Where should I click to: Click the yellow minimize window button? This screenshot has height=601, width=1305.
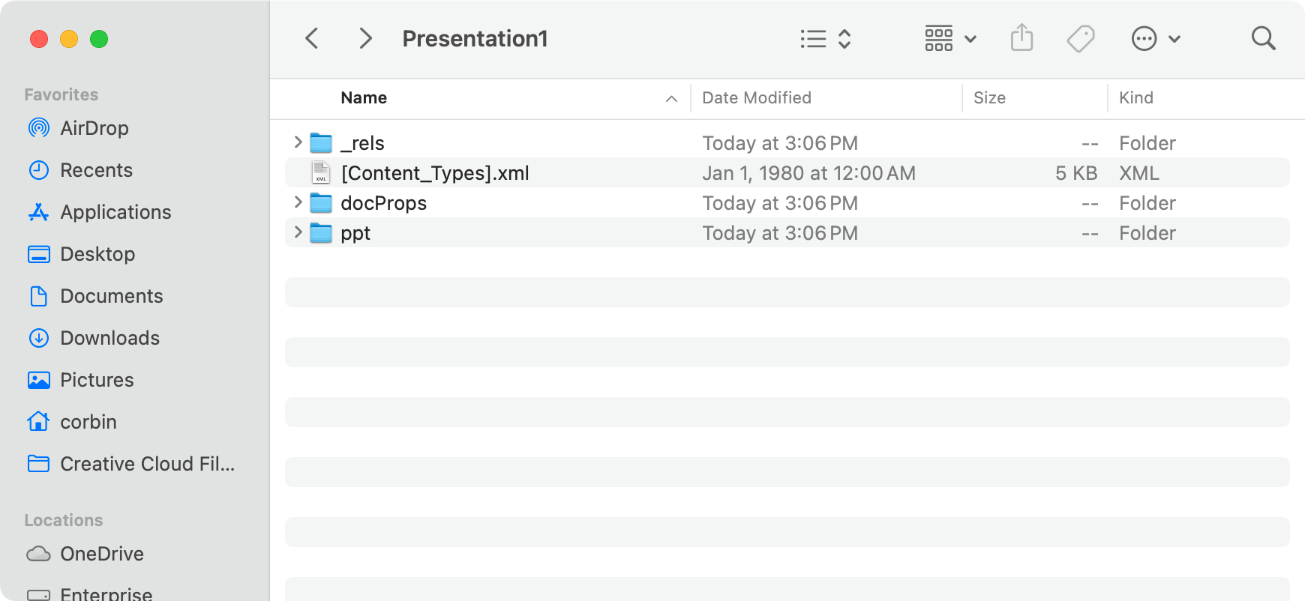tap(69, 39)
